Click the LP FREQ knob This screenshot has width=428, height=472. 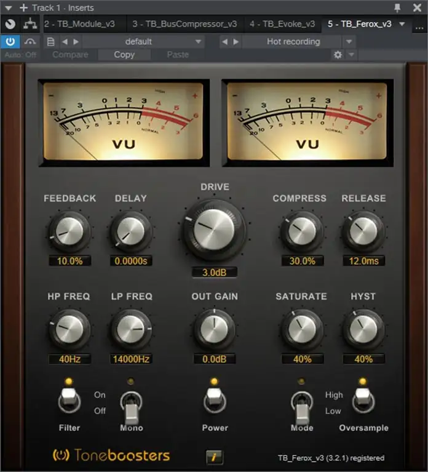pyautogui.click(x=130, y=329)
